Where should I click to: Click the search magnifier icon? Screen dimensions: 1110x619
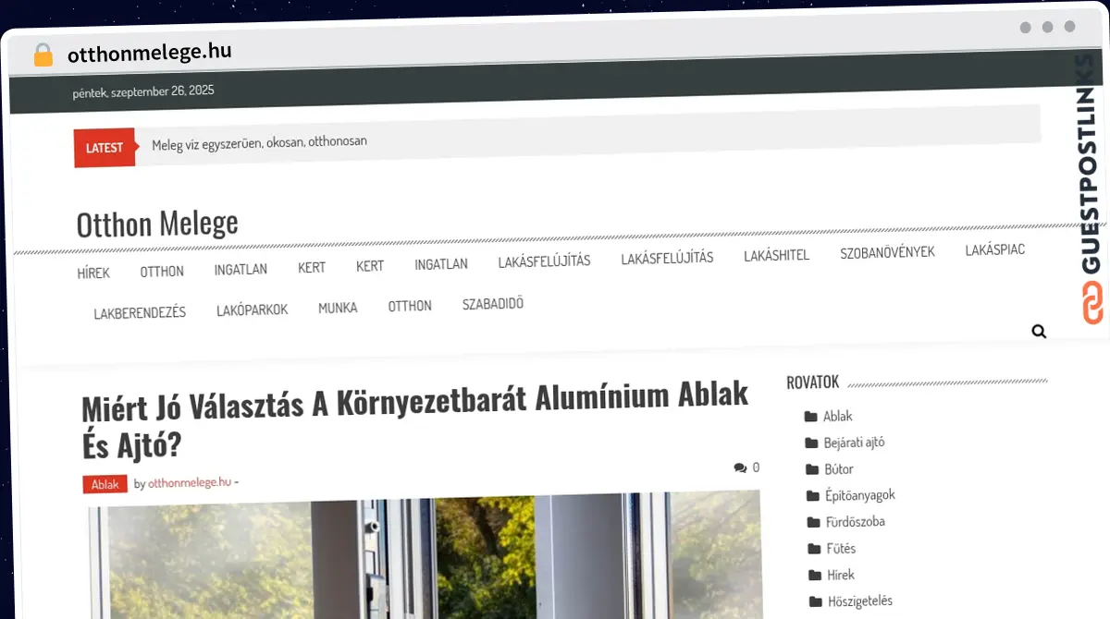[x=1038, y=332]
